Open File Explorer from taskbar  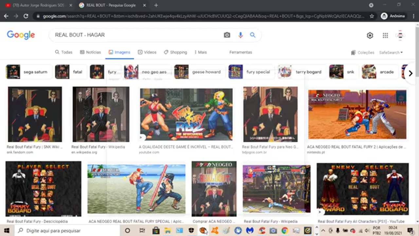coord(168,230)
